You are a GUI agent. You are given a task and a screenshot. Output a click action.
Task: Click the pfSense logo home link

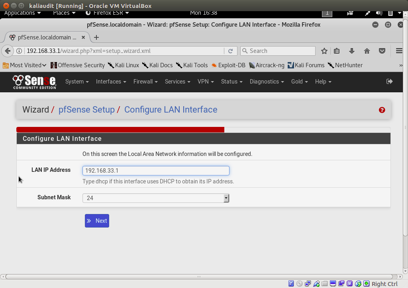[x=34, y=82]
